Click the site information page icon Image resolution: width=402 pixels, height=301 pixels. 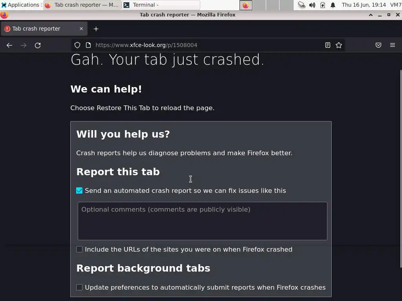point(88,45)
